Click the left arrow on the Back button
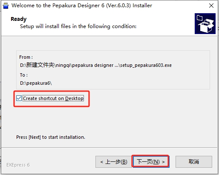This screenshot has height=175, width=219. pyautogui.click(x=101, y=162)
